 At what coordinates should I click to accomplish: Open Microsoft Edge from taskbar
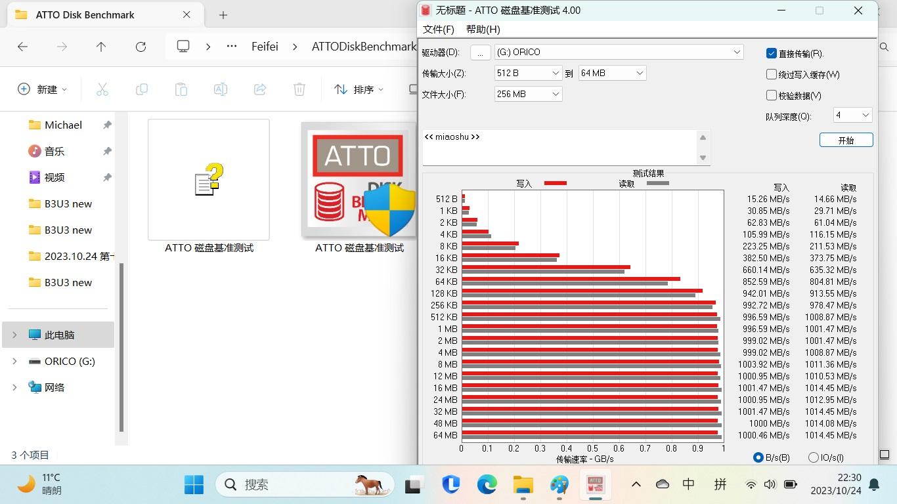click(x=487, y=485)
